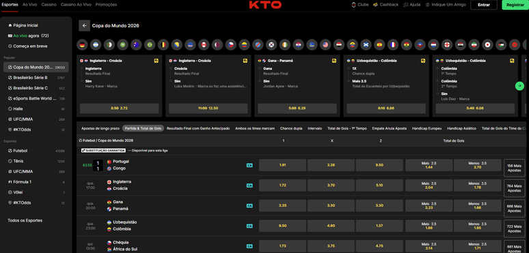Click the green next-arrow on the bet carousel
This screenshot has height=253, width=529.
pos(519,86)
